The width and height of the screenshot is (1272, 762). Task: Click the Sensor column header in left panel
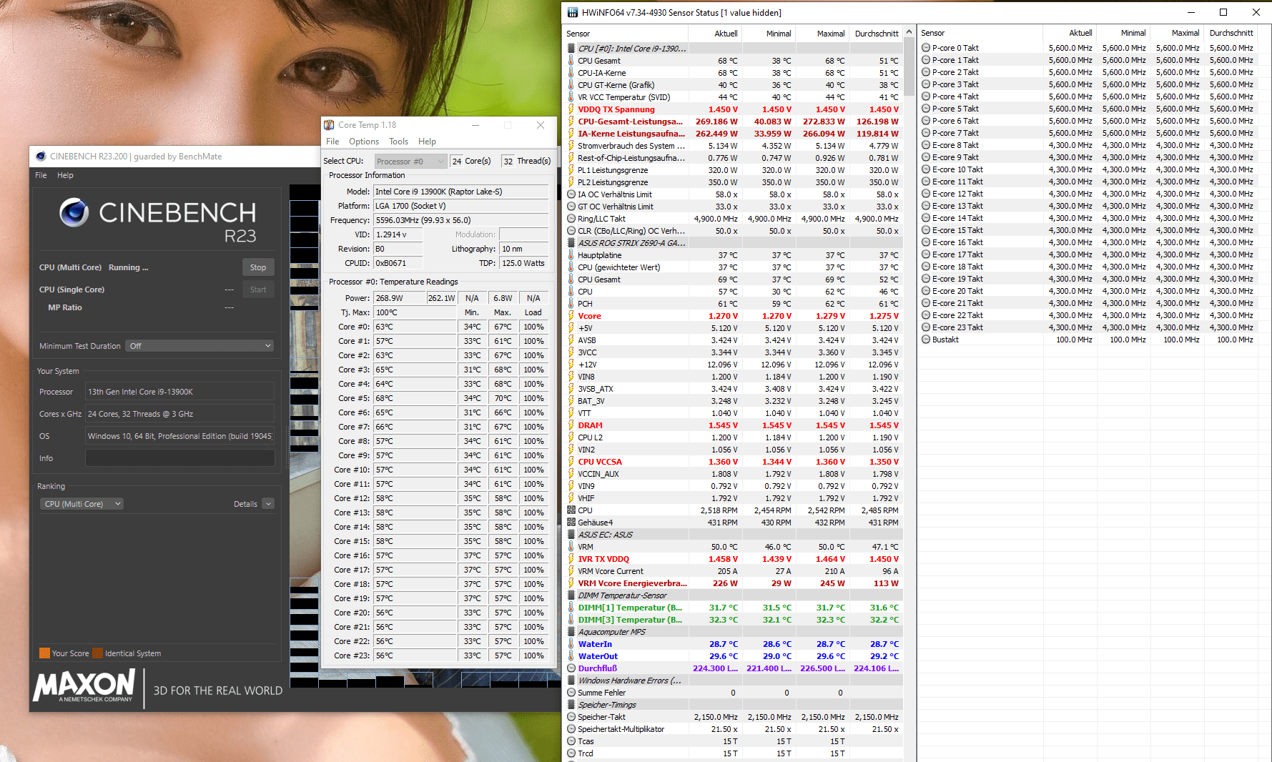pyautogui.click(x=625, y=34)
